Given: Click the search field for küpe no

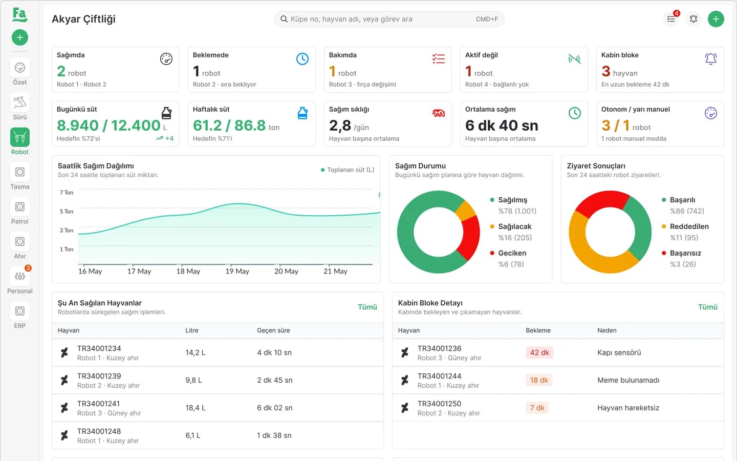Looking at the screenshot, I should [x=389, y=19].
